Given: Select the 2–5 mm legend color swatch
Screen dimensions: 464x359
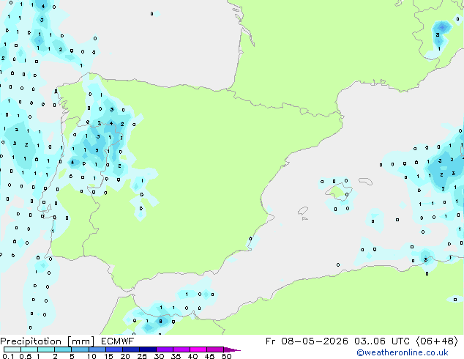Looking at the screenshot, I should (x=63, y=349).
